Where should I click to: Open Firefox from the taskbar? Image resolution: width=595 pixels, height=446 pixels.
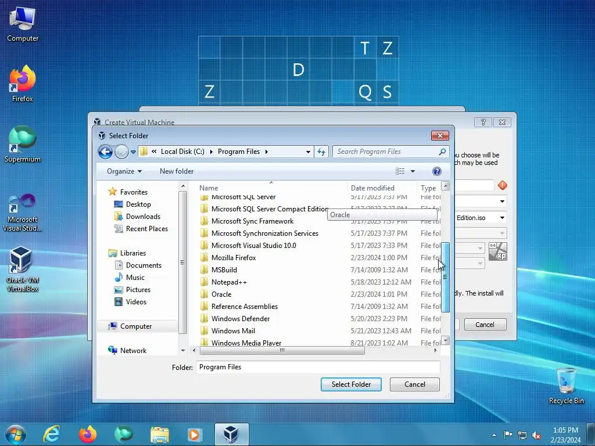point(87,434)
